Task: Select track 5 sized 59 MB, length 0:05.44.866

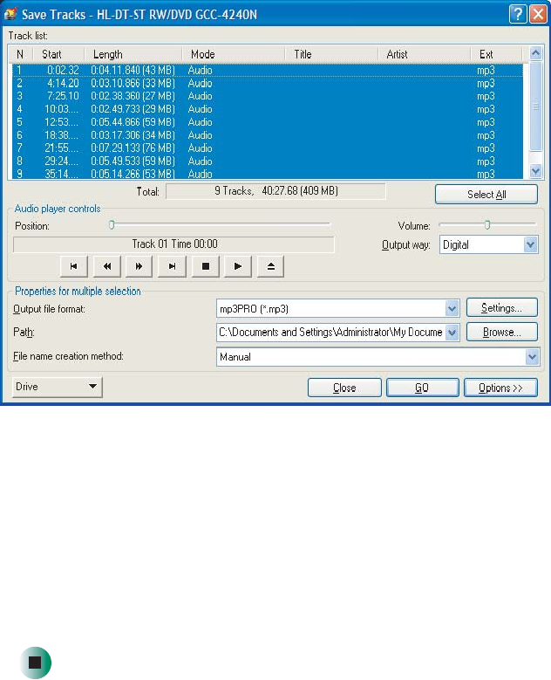Action: (x=268, y=122)
